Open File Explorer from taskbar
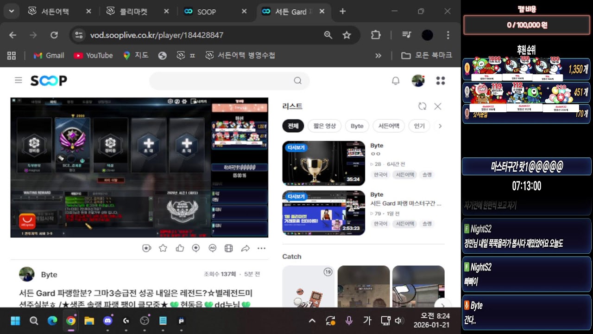593x334 pixels. click(89, 321)
